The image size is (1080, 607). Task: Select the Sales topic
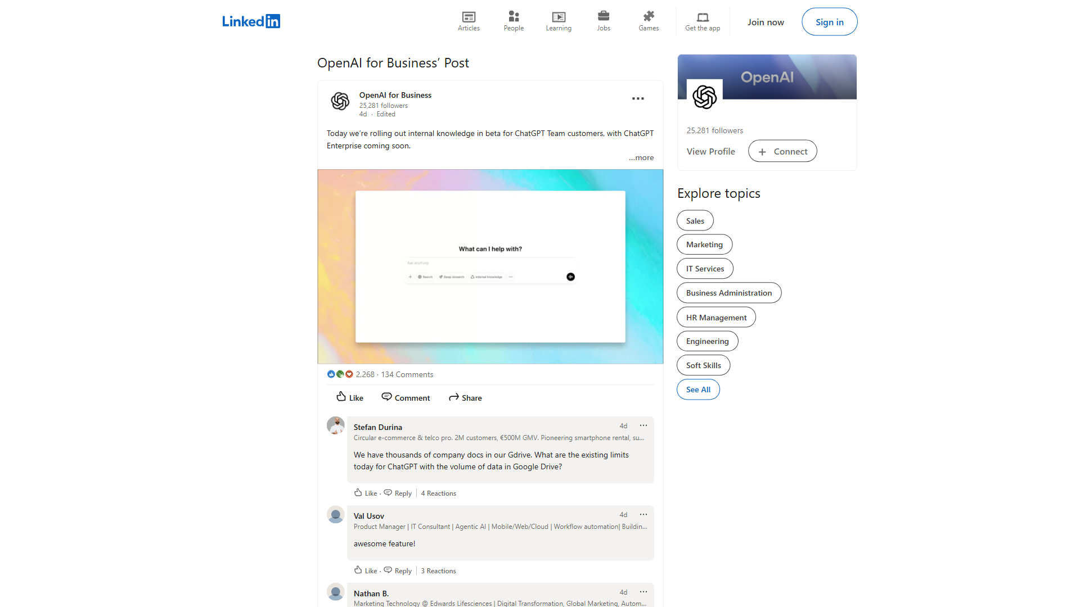point(695,221)
